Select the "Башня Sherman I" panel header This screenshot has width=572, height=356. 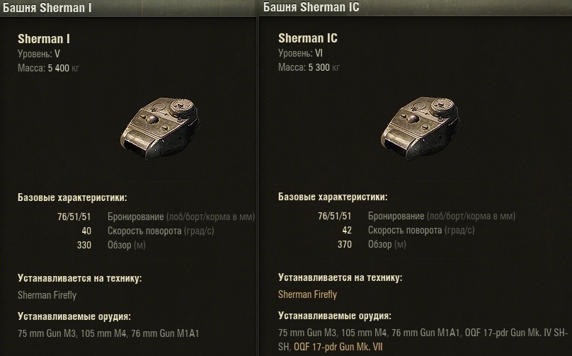[47, 8]
